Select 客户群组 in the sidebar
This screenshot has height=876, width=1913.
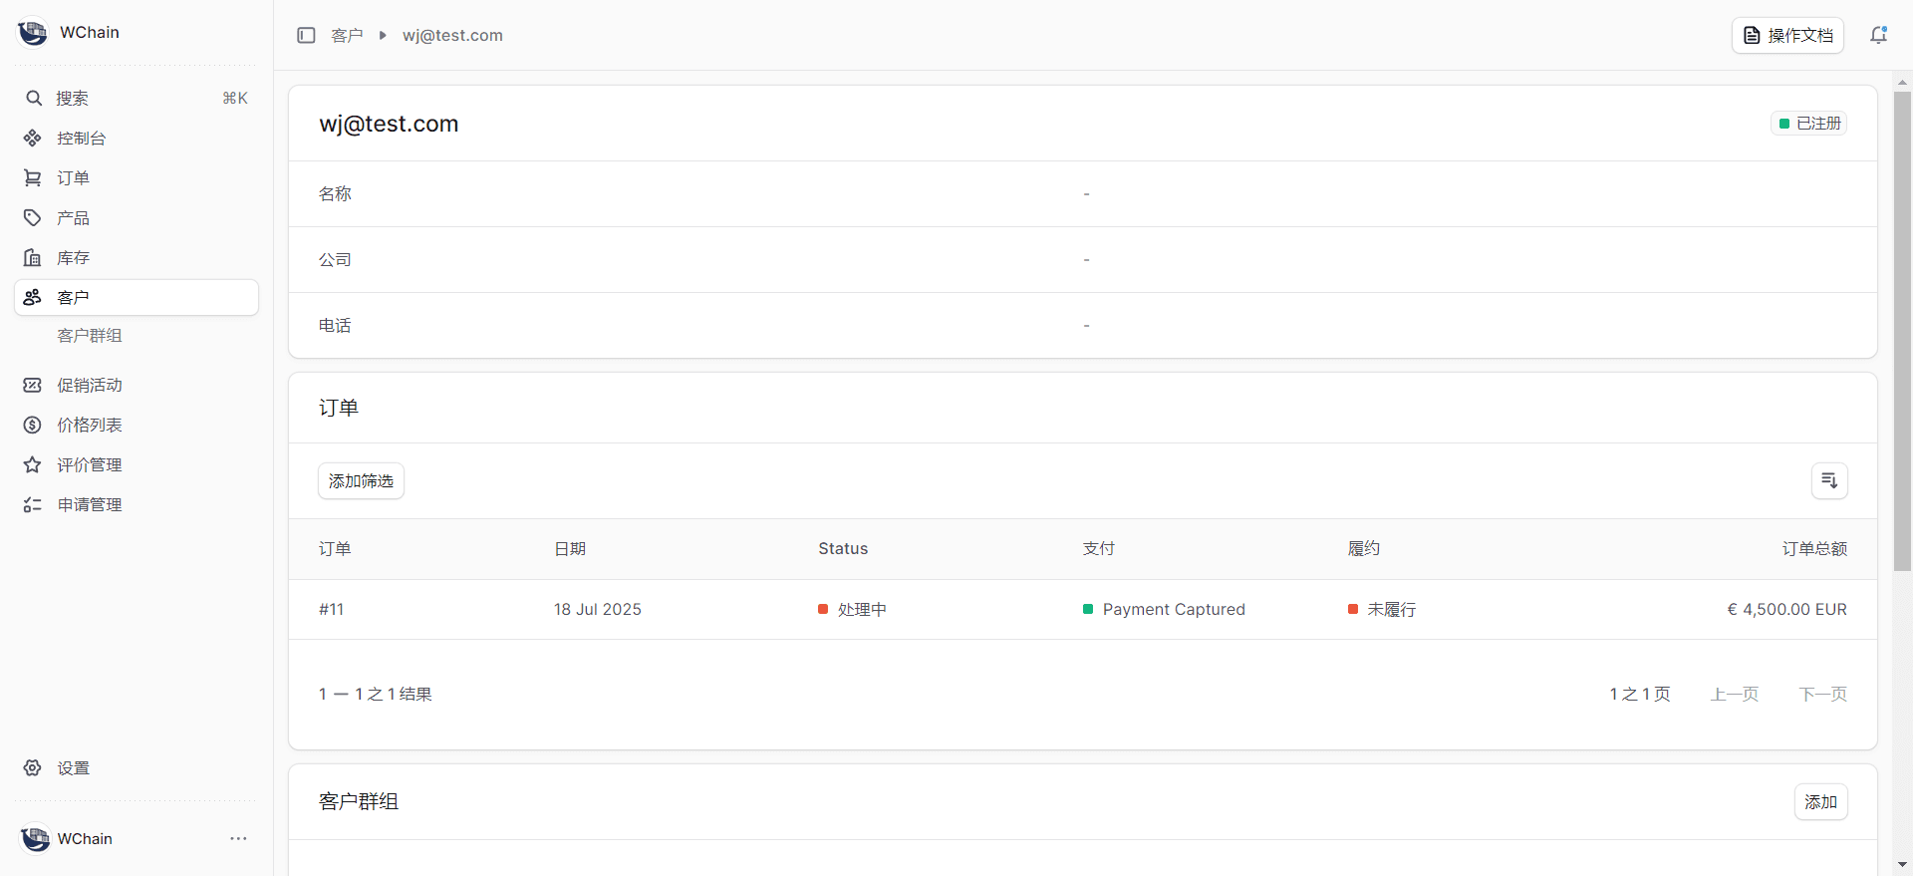coord(90,336)
